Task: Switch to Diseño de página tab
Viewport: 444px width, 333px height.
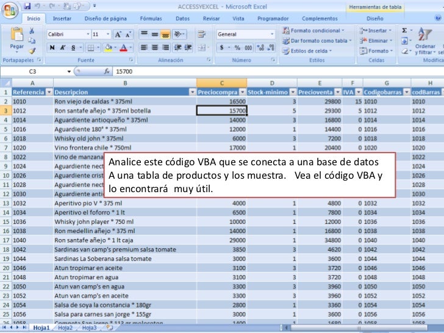Action: click(106, 18)
